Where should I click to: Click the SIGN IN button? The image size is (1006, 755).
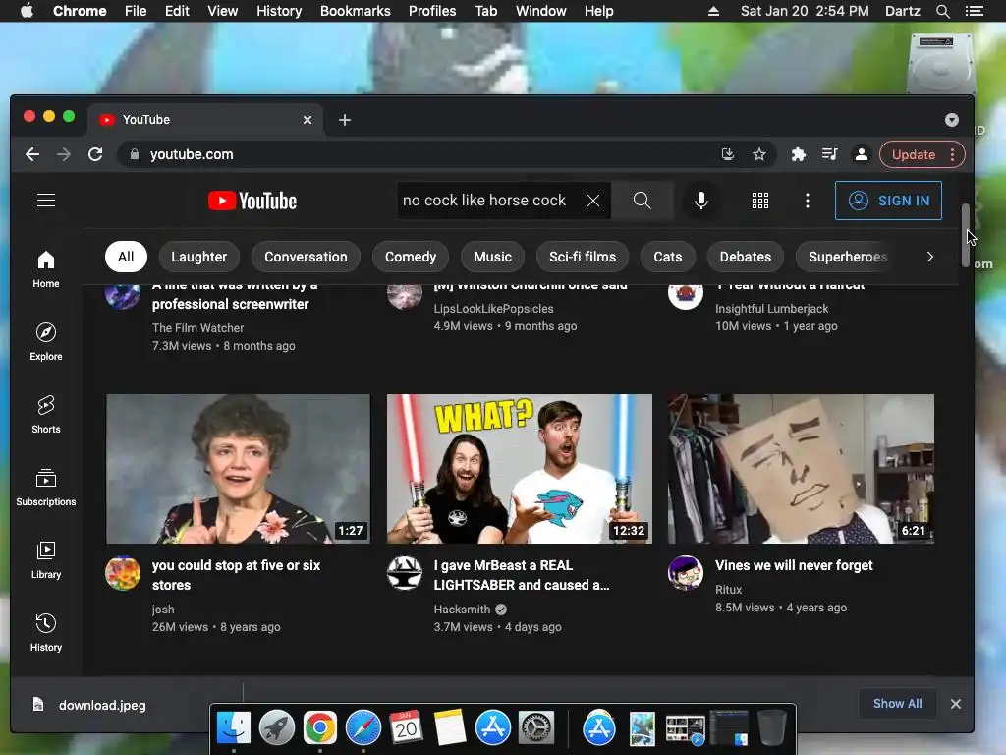[888, 201]
